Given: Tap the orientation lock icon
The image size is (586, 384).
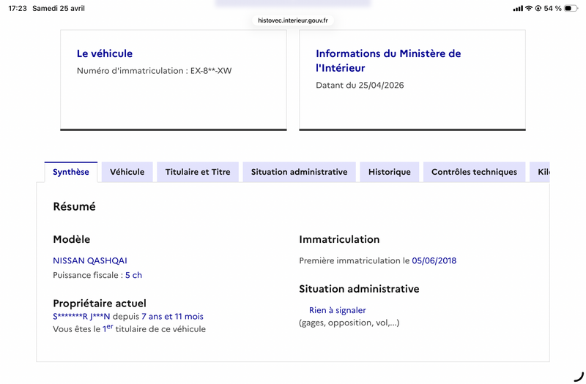Looking at the screenshot, I should click(x=538, y=8).
